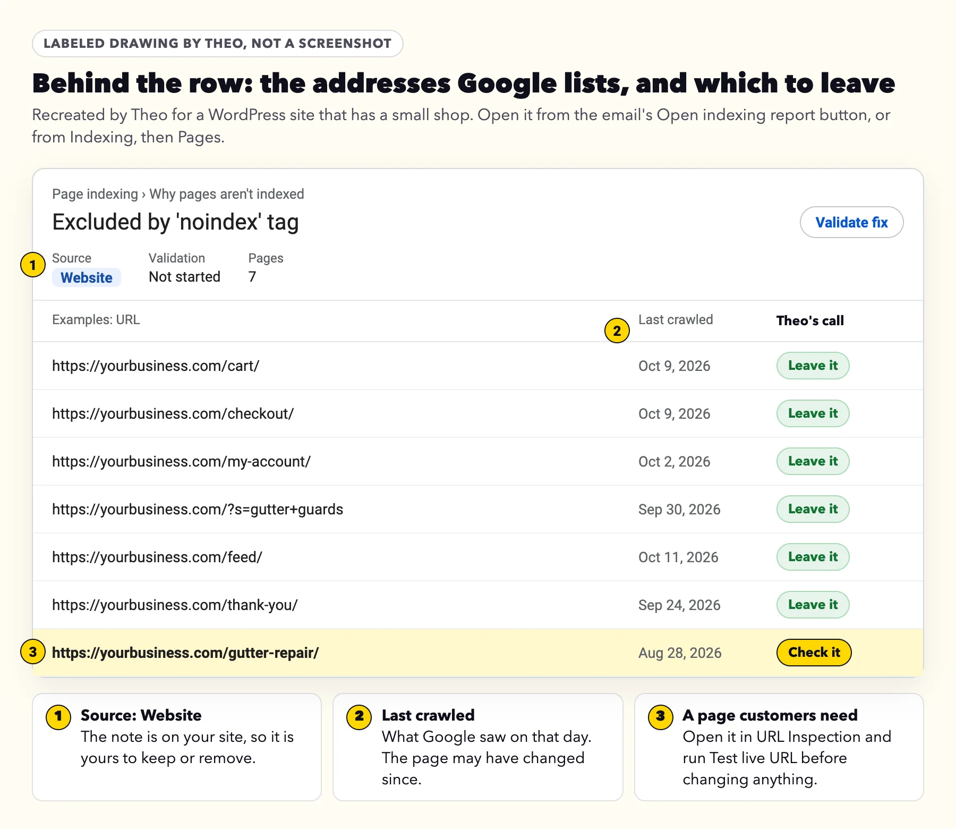956x829 pixels.
Task: Click Leave it for the checkout URL
Action: coord(813,413)
